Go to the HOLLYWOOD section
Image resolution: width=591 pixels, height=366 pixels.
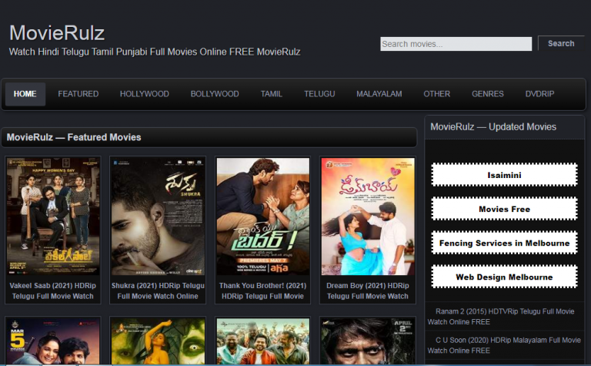coord(145,94)
